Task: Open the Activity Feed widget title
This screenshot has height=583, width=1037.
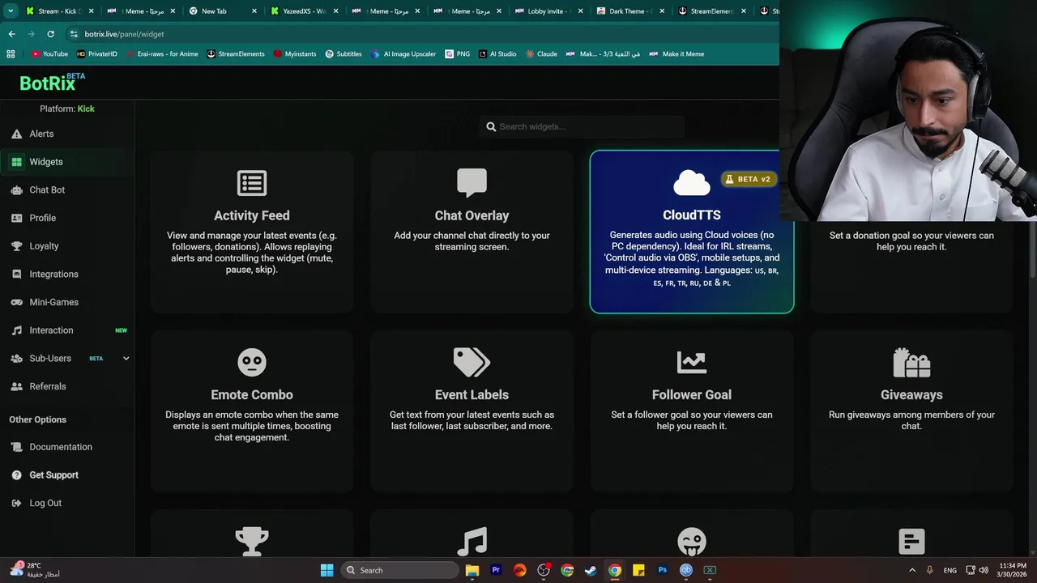Action: pos(252,215)
